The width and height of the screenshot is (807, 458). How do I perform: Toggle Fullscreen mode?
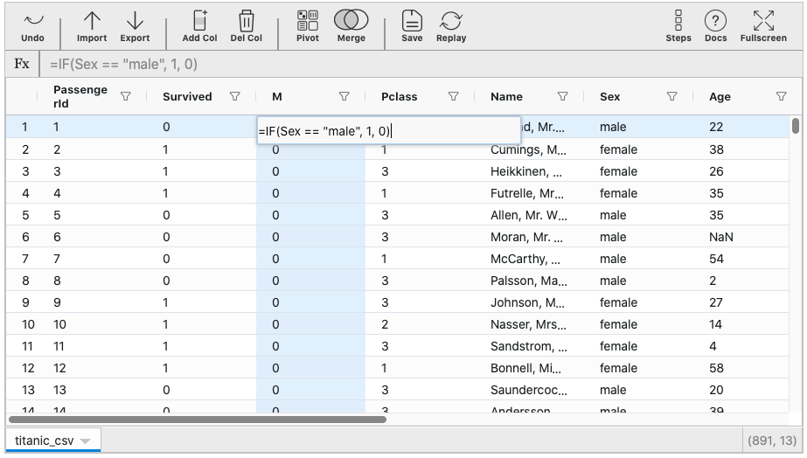pos(762,25)
